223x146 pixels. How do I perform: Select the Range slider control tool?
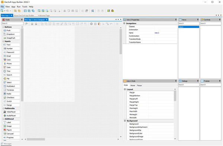pos(11,105)
